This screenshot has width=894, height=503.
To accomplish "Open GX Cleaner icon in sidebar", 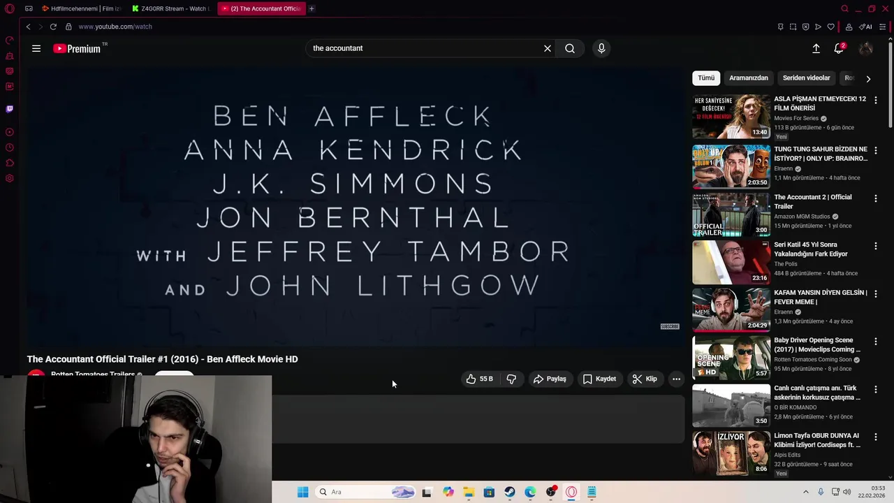I will [x=10, y=56].
